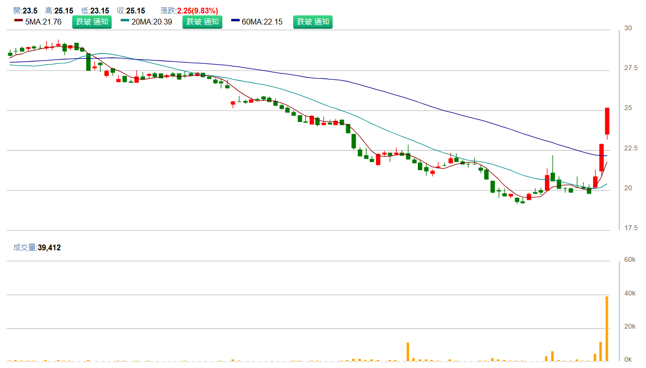Click the latest tall red candlestick
The image size is (646, 368).
[x=607, y=121]
